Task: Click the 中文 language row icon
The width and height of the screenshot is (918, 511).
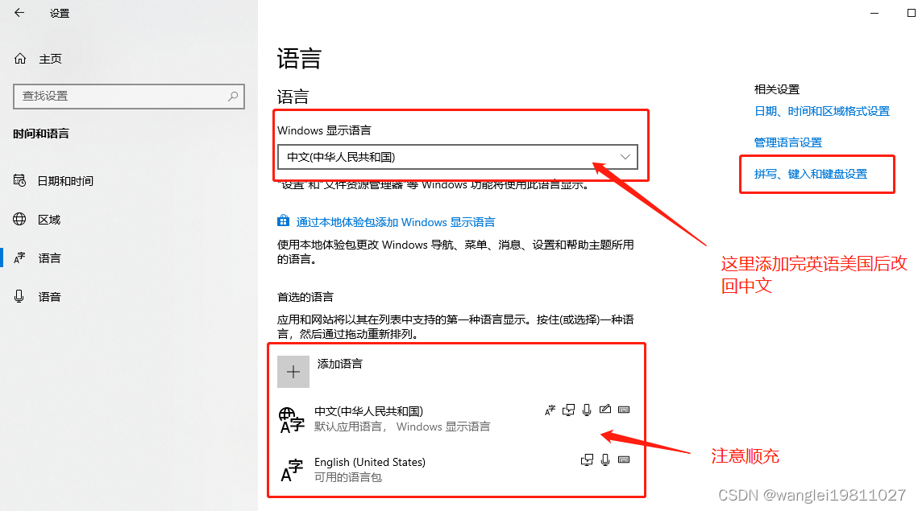Action: pos(292,420)
